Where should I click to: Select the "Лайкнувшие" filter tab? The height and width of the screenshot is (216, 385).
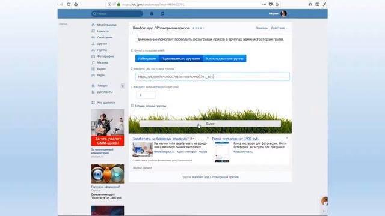[147, 59]
